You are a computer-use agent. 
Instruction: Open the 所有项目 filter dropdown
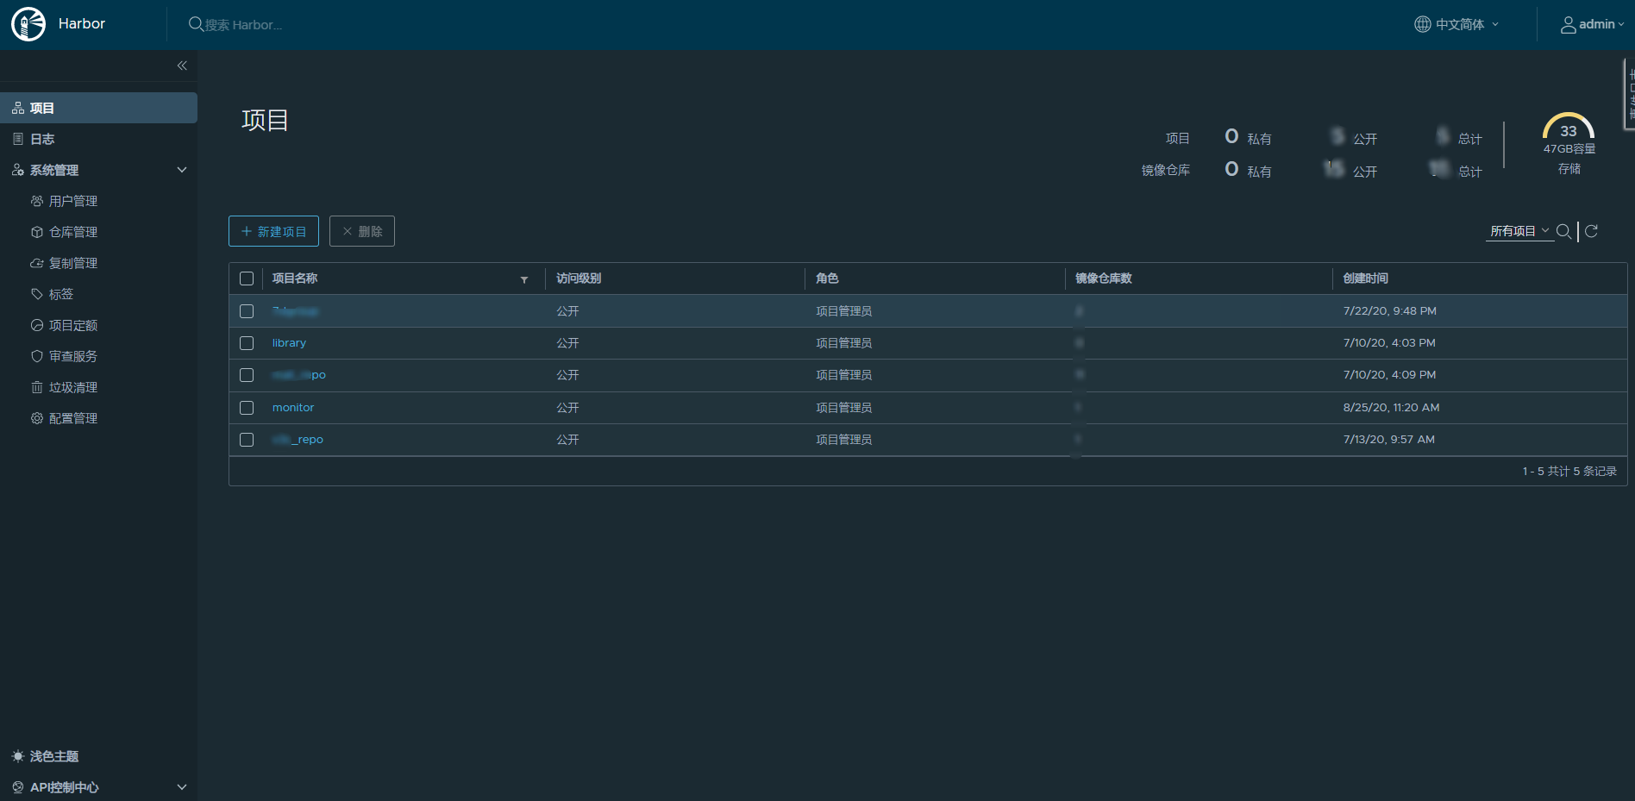coord(1519,231)
